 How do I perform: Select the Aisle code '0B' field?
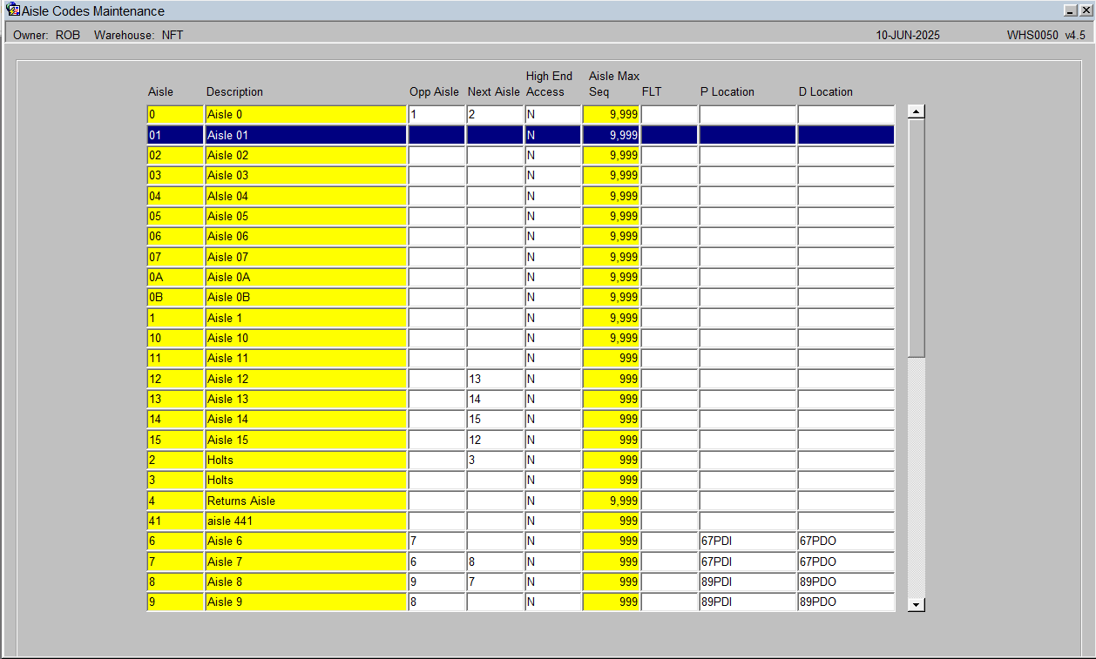tap(175, 298)
